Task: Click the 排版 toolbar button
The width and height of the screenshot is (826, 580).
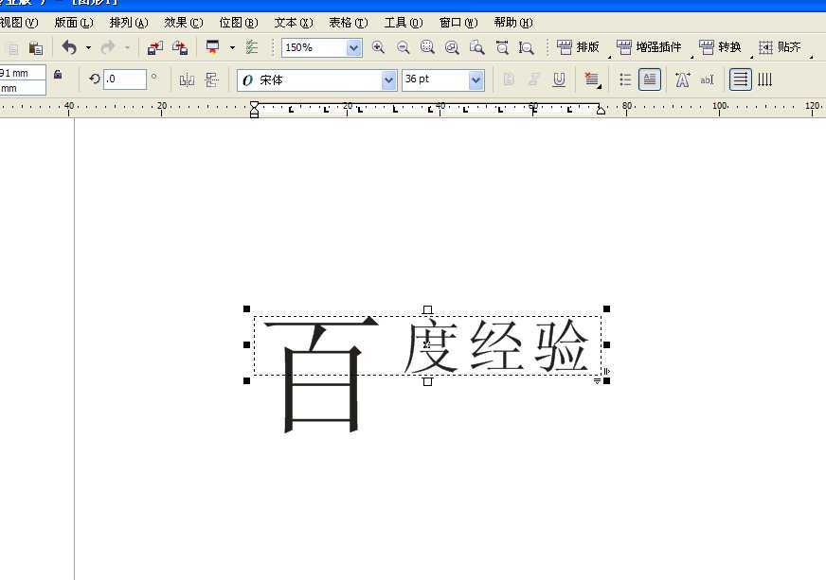Action: (x=580, y=47)
